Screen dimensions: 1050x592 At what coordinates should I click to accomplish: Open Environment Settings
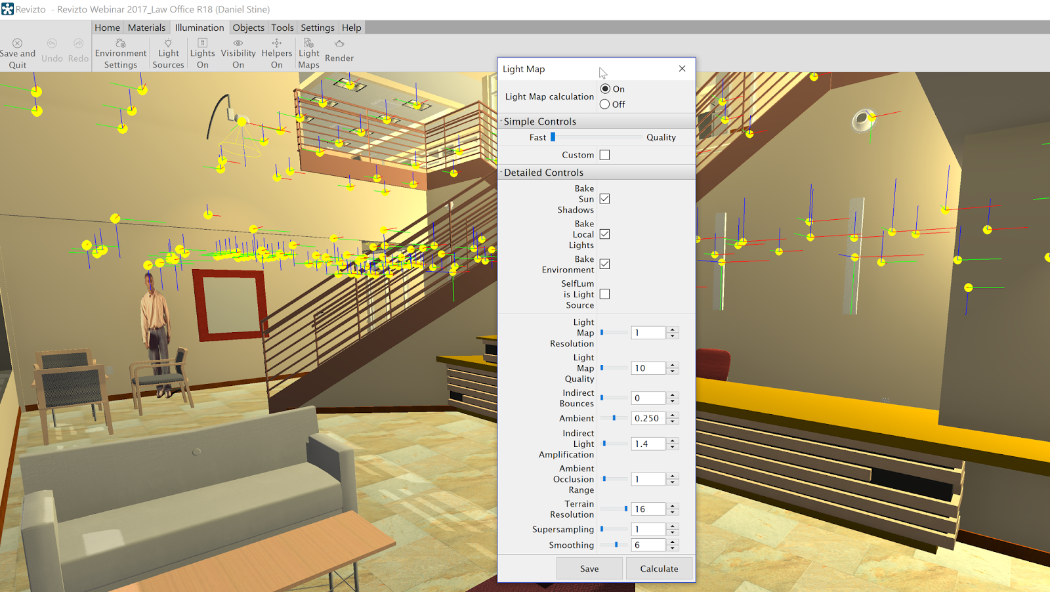pyautogui.click(x=120, y=53)
